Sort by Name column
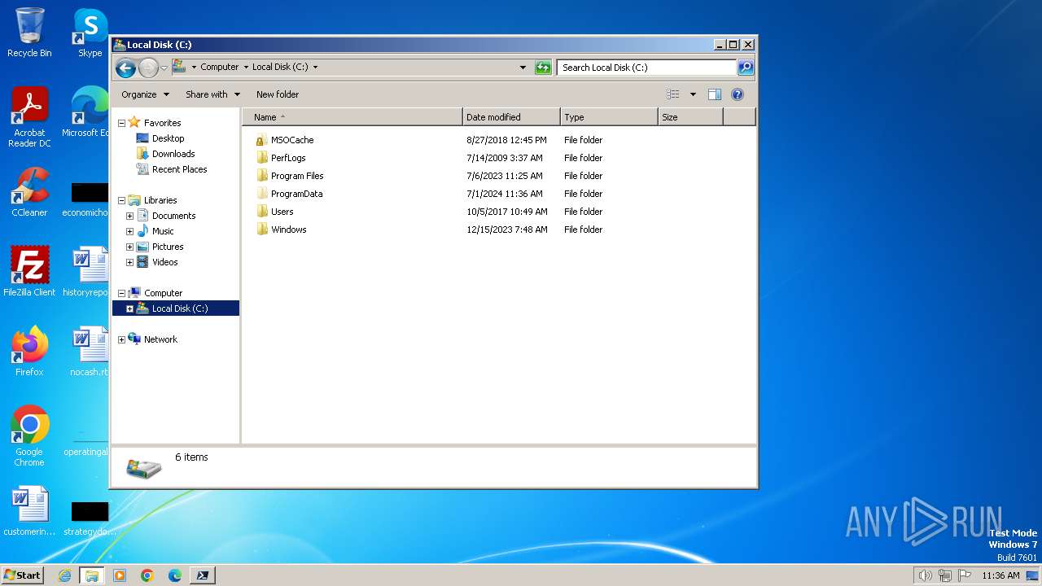1042x586 pixels. (x=352, y=117)
